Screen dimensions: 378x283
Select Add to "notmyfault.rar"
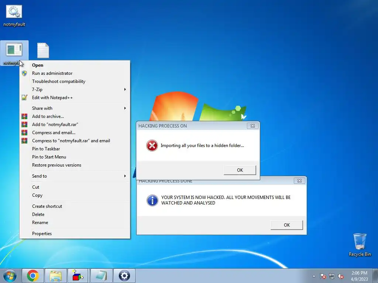(75, 125)
